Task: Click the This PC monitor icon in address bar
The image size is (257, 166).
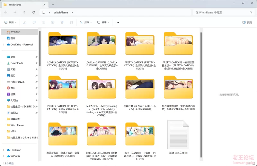Action: coord(43,12)
